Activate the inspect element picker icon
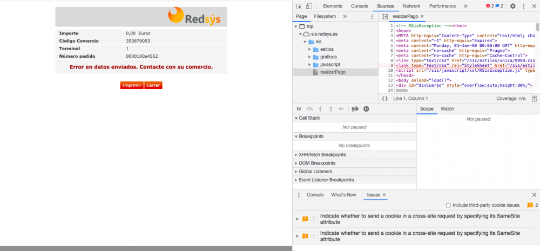 coord(299,6)
